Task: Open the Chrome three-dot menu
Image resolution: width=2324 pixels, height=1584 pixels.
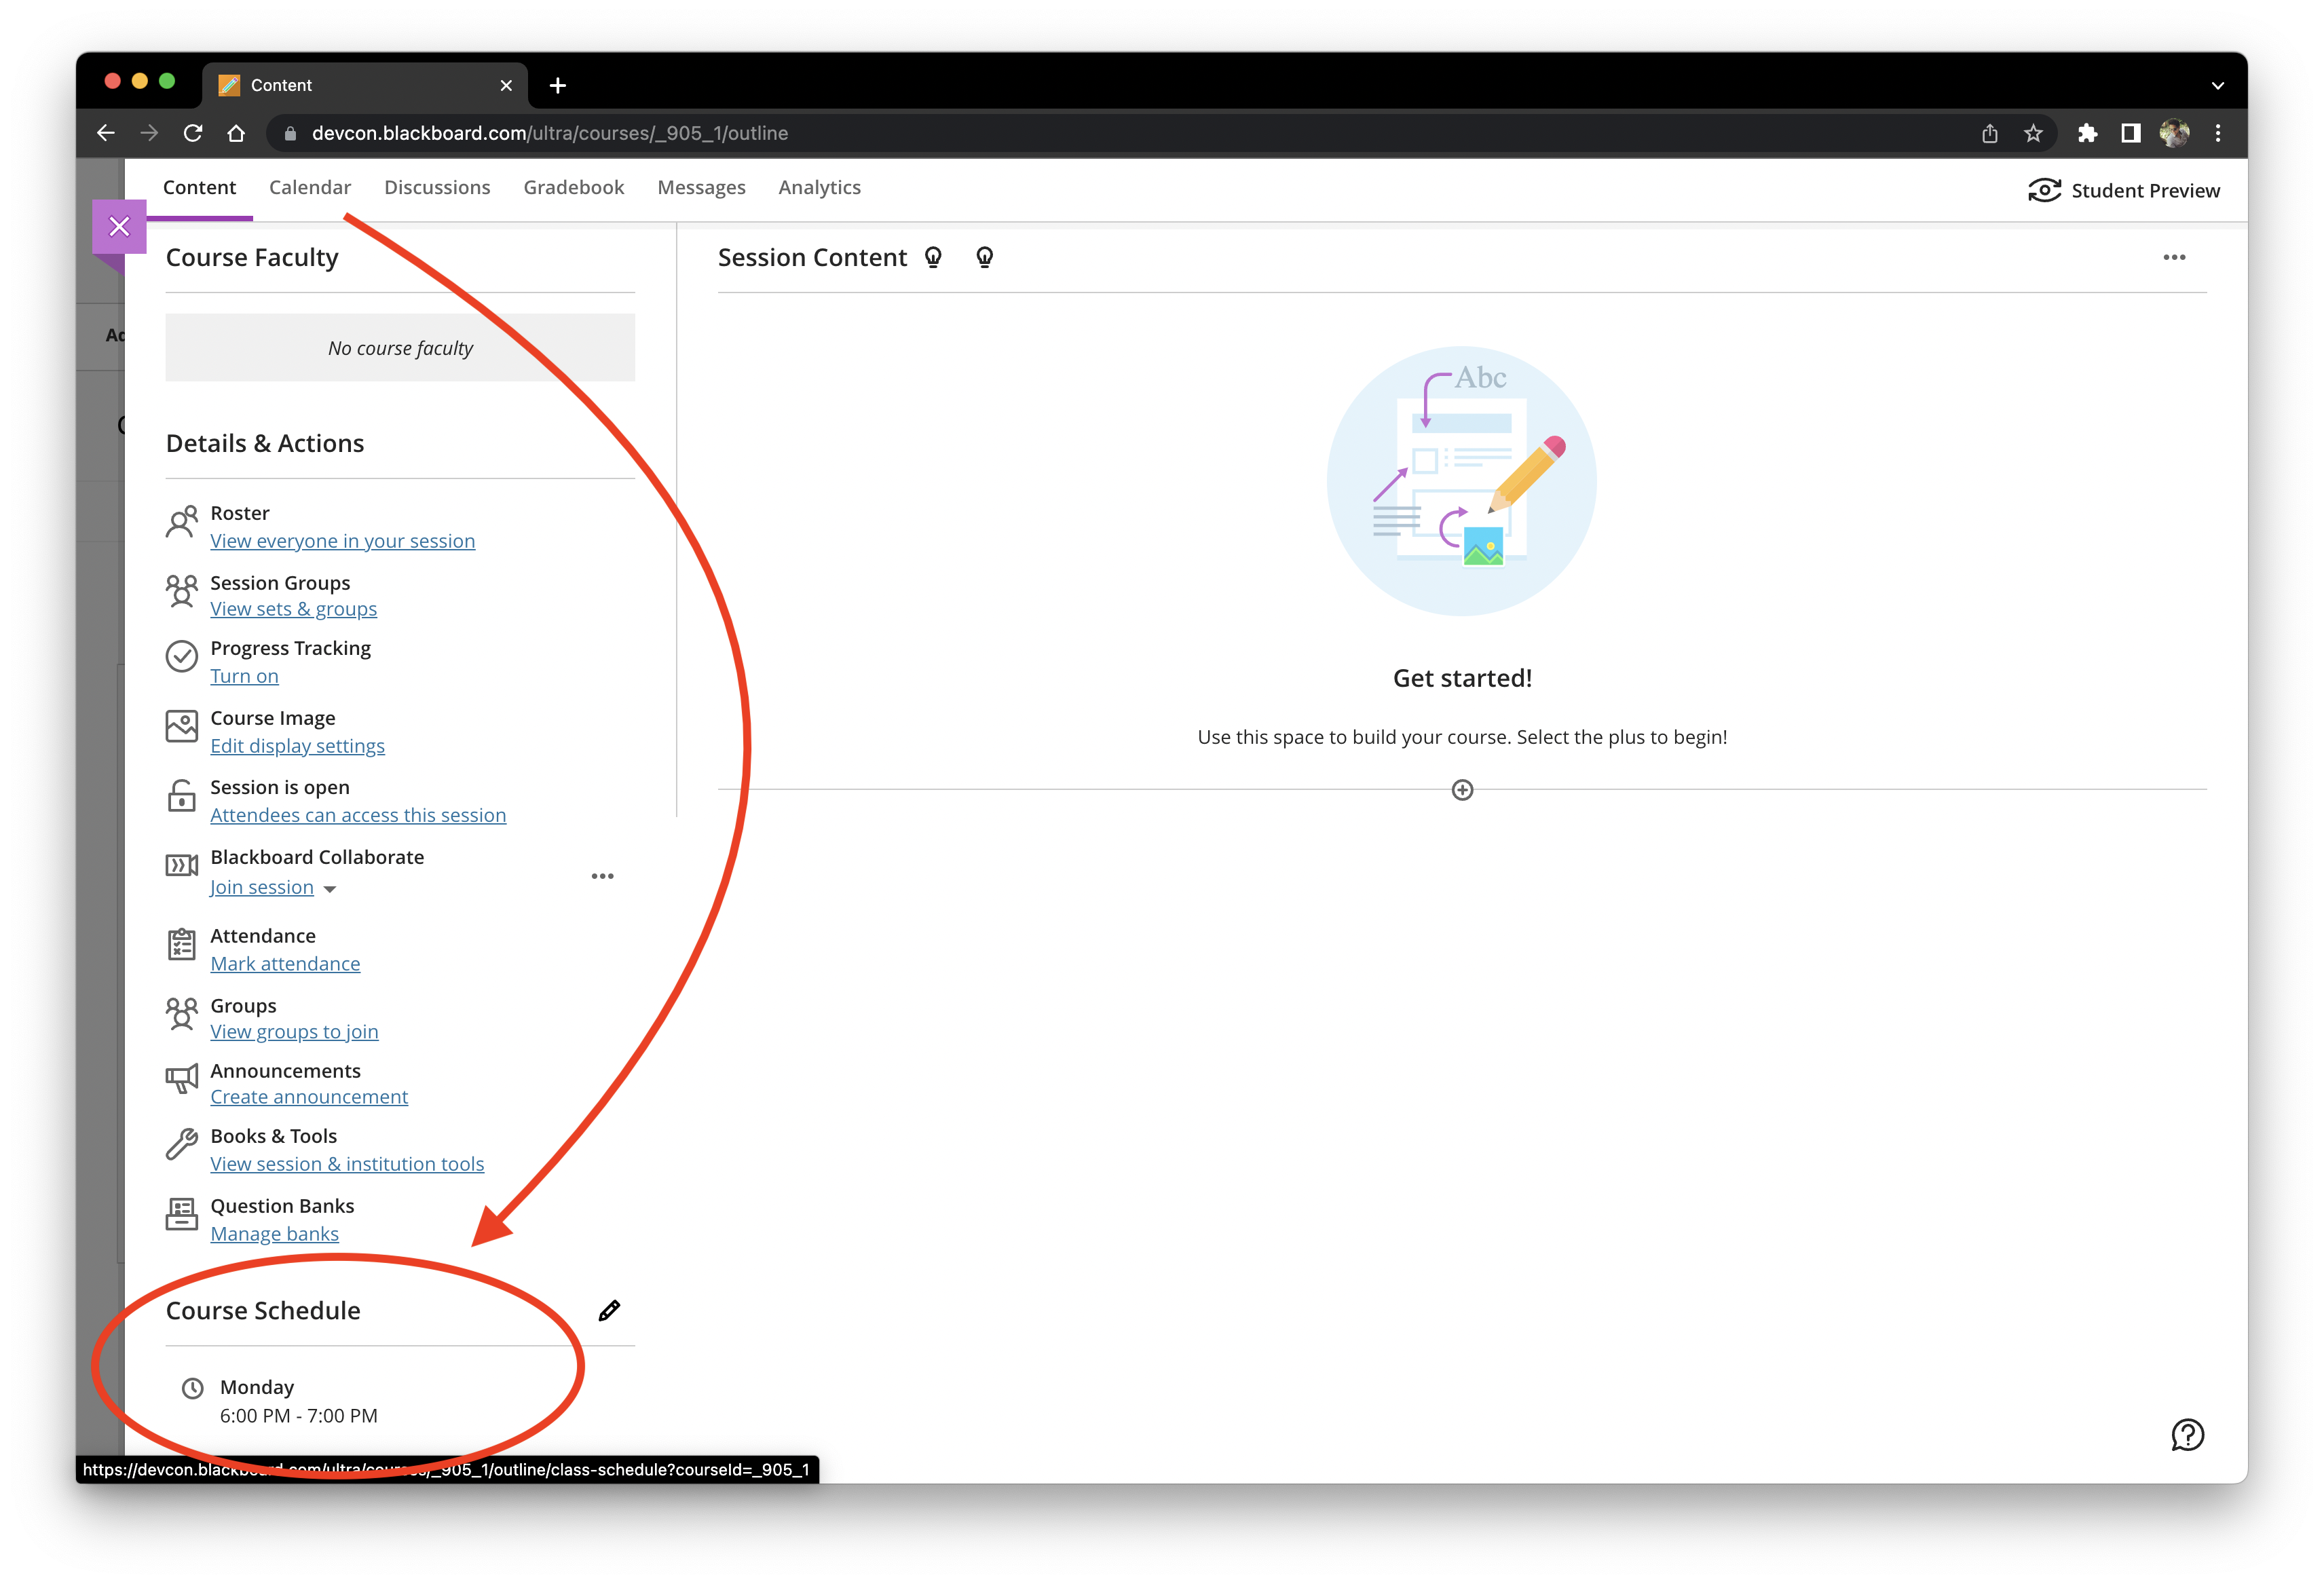Action: 2217,133
